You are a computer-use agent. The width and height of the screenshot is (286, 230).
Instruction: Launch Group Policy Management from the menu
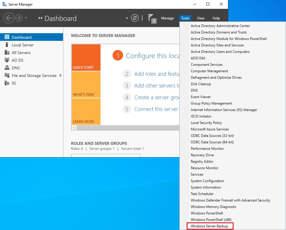click(211, 103)
